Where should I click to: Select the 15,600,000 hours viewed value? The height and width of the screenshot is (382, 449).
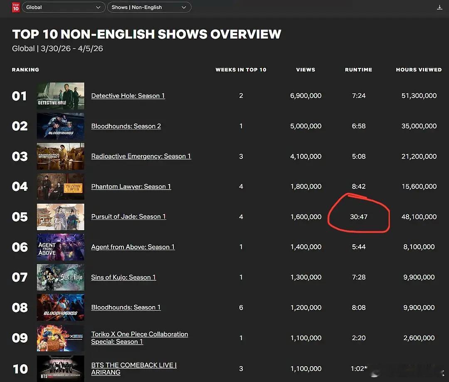coord(419,187)
